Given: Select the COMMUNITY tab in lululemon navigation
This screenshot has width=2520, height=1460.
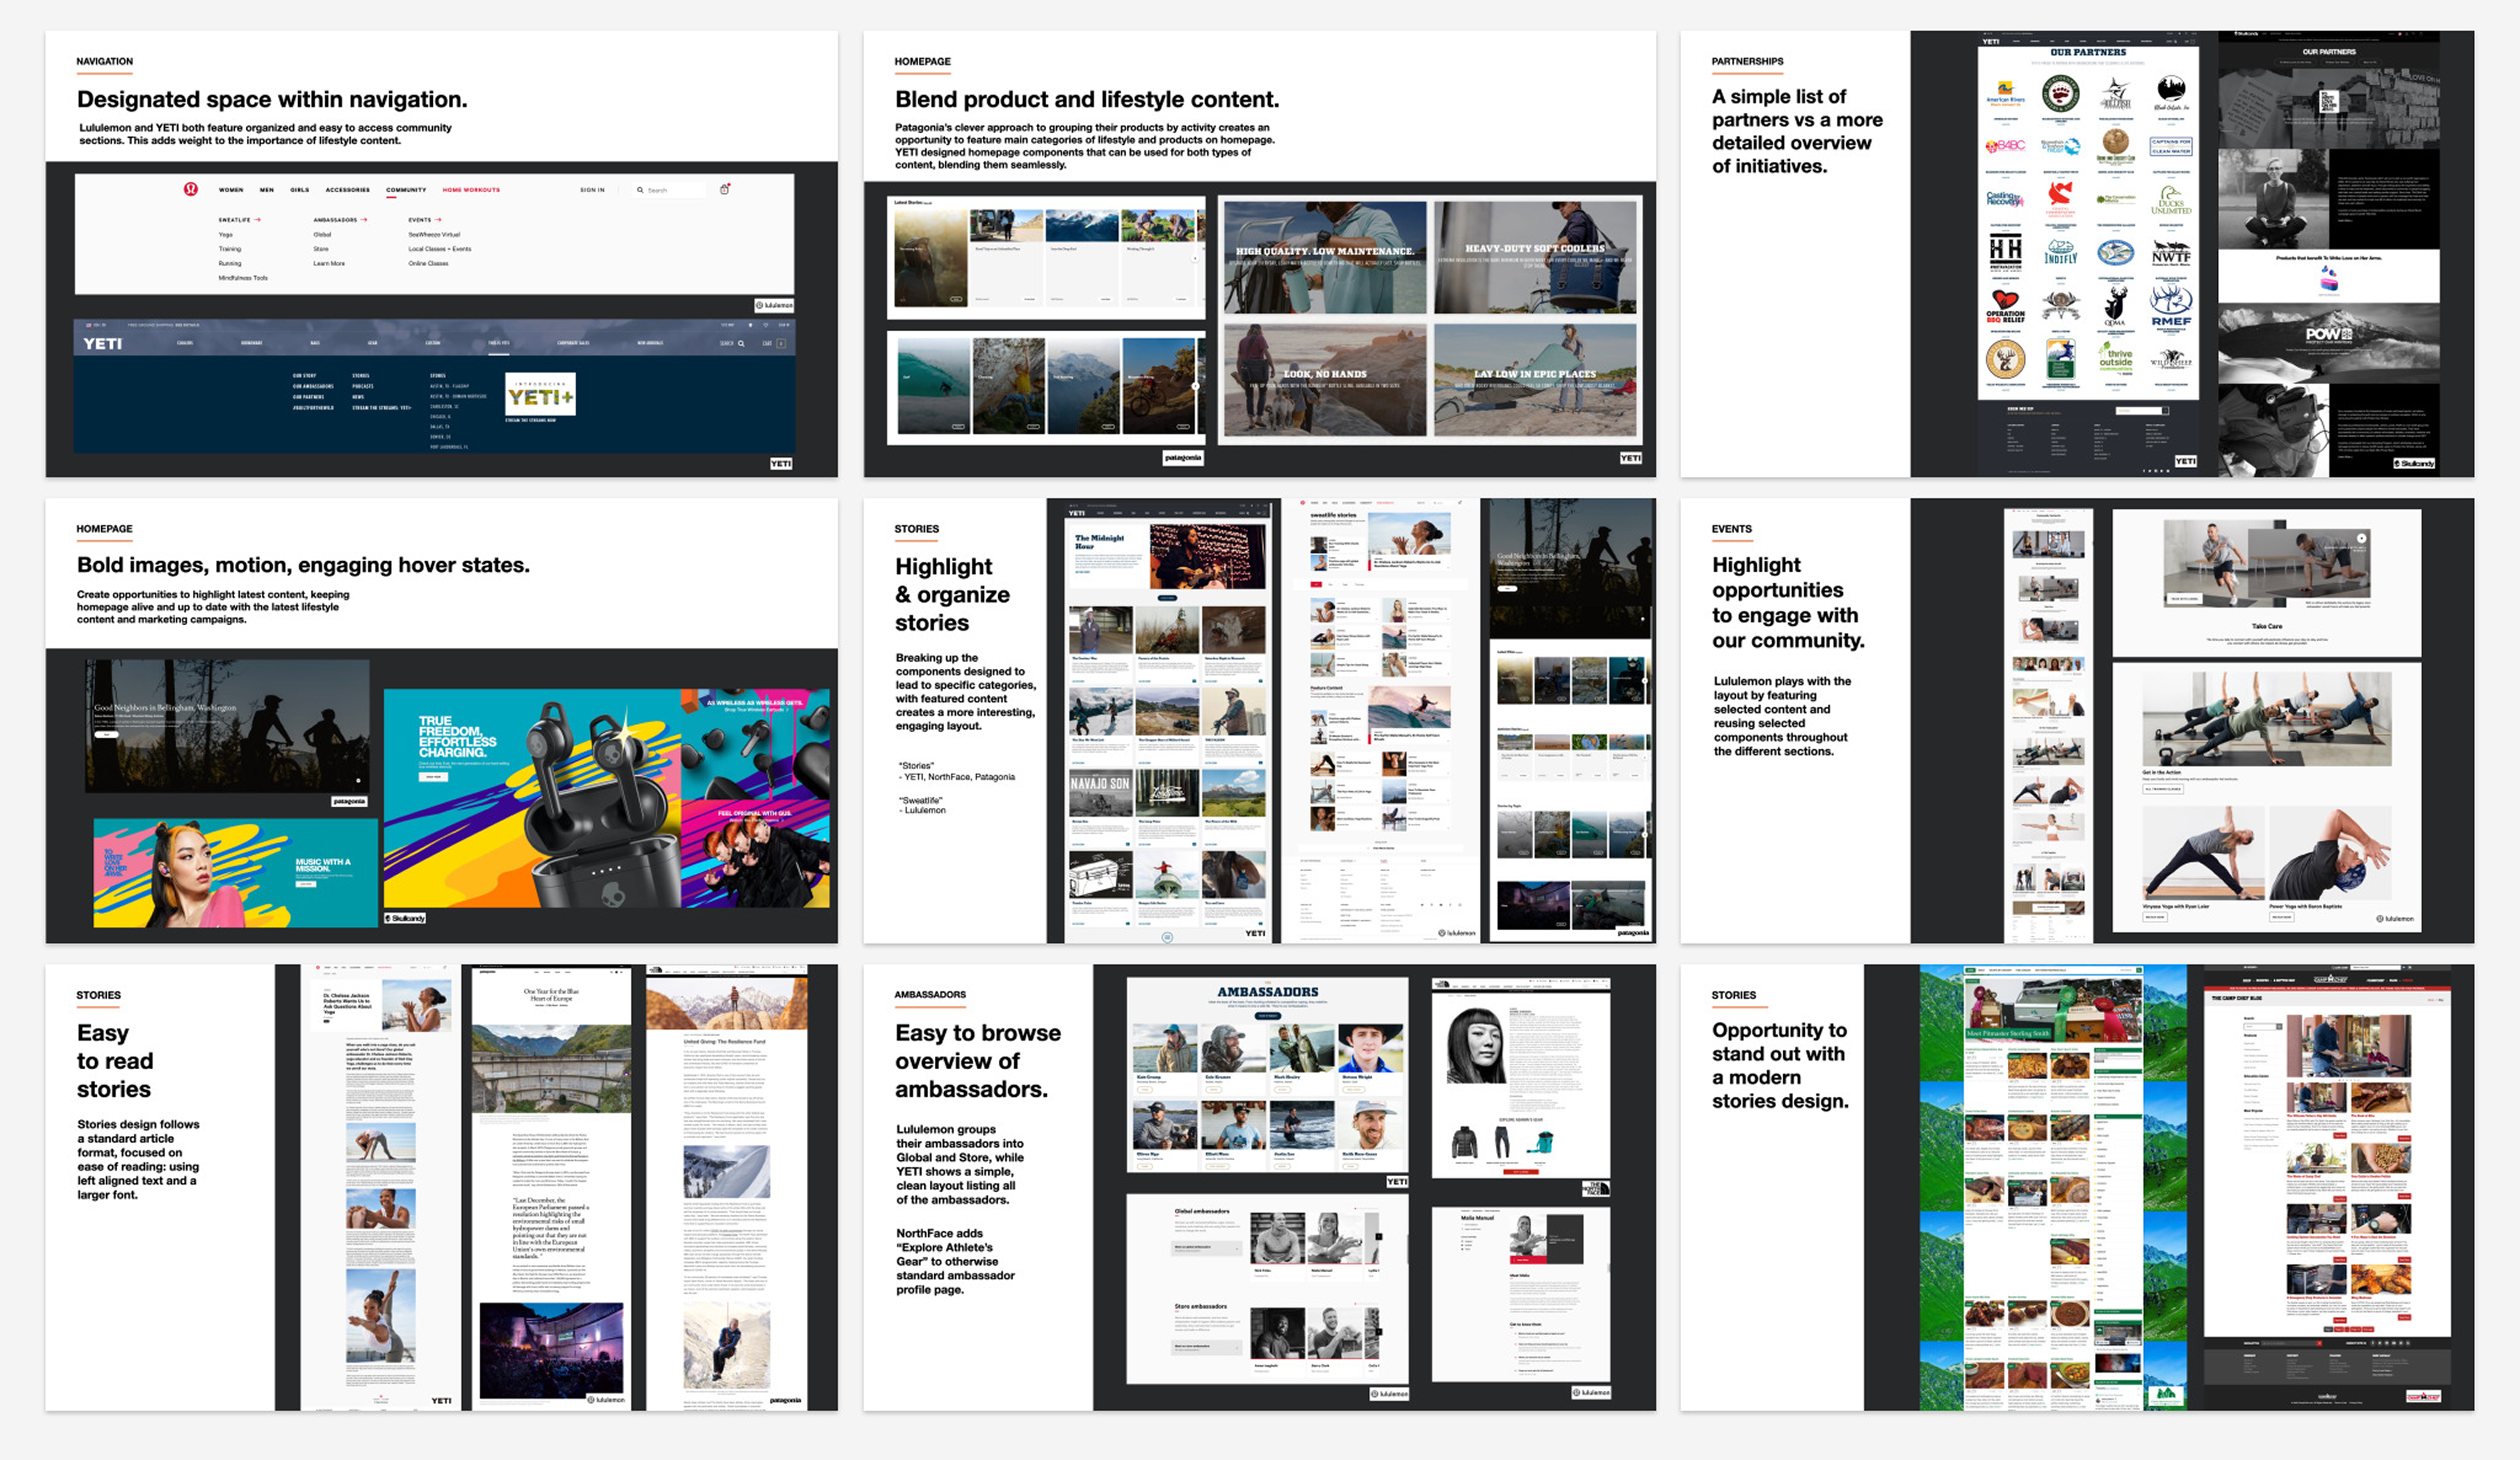Looking at the screenshot, I should click(x=406, y=190).
